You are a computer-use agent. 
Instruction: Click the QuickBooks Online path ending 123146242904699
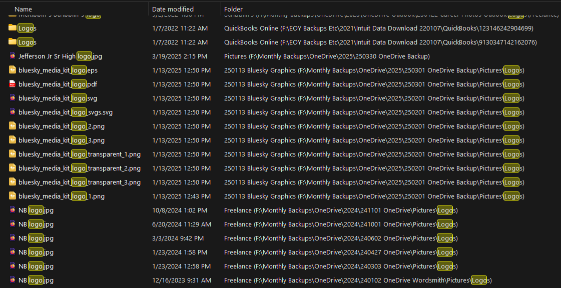[x=379, y=28]
